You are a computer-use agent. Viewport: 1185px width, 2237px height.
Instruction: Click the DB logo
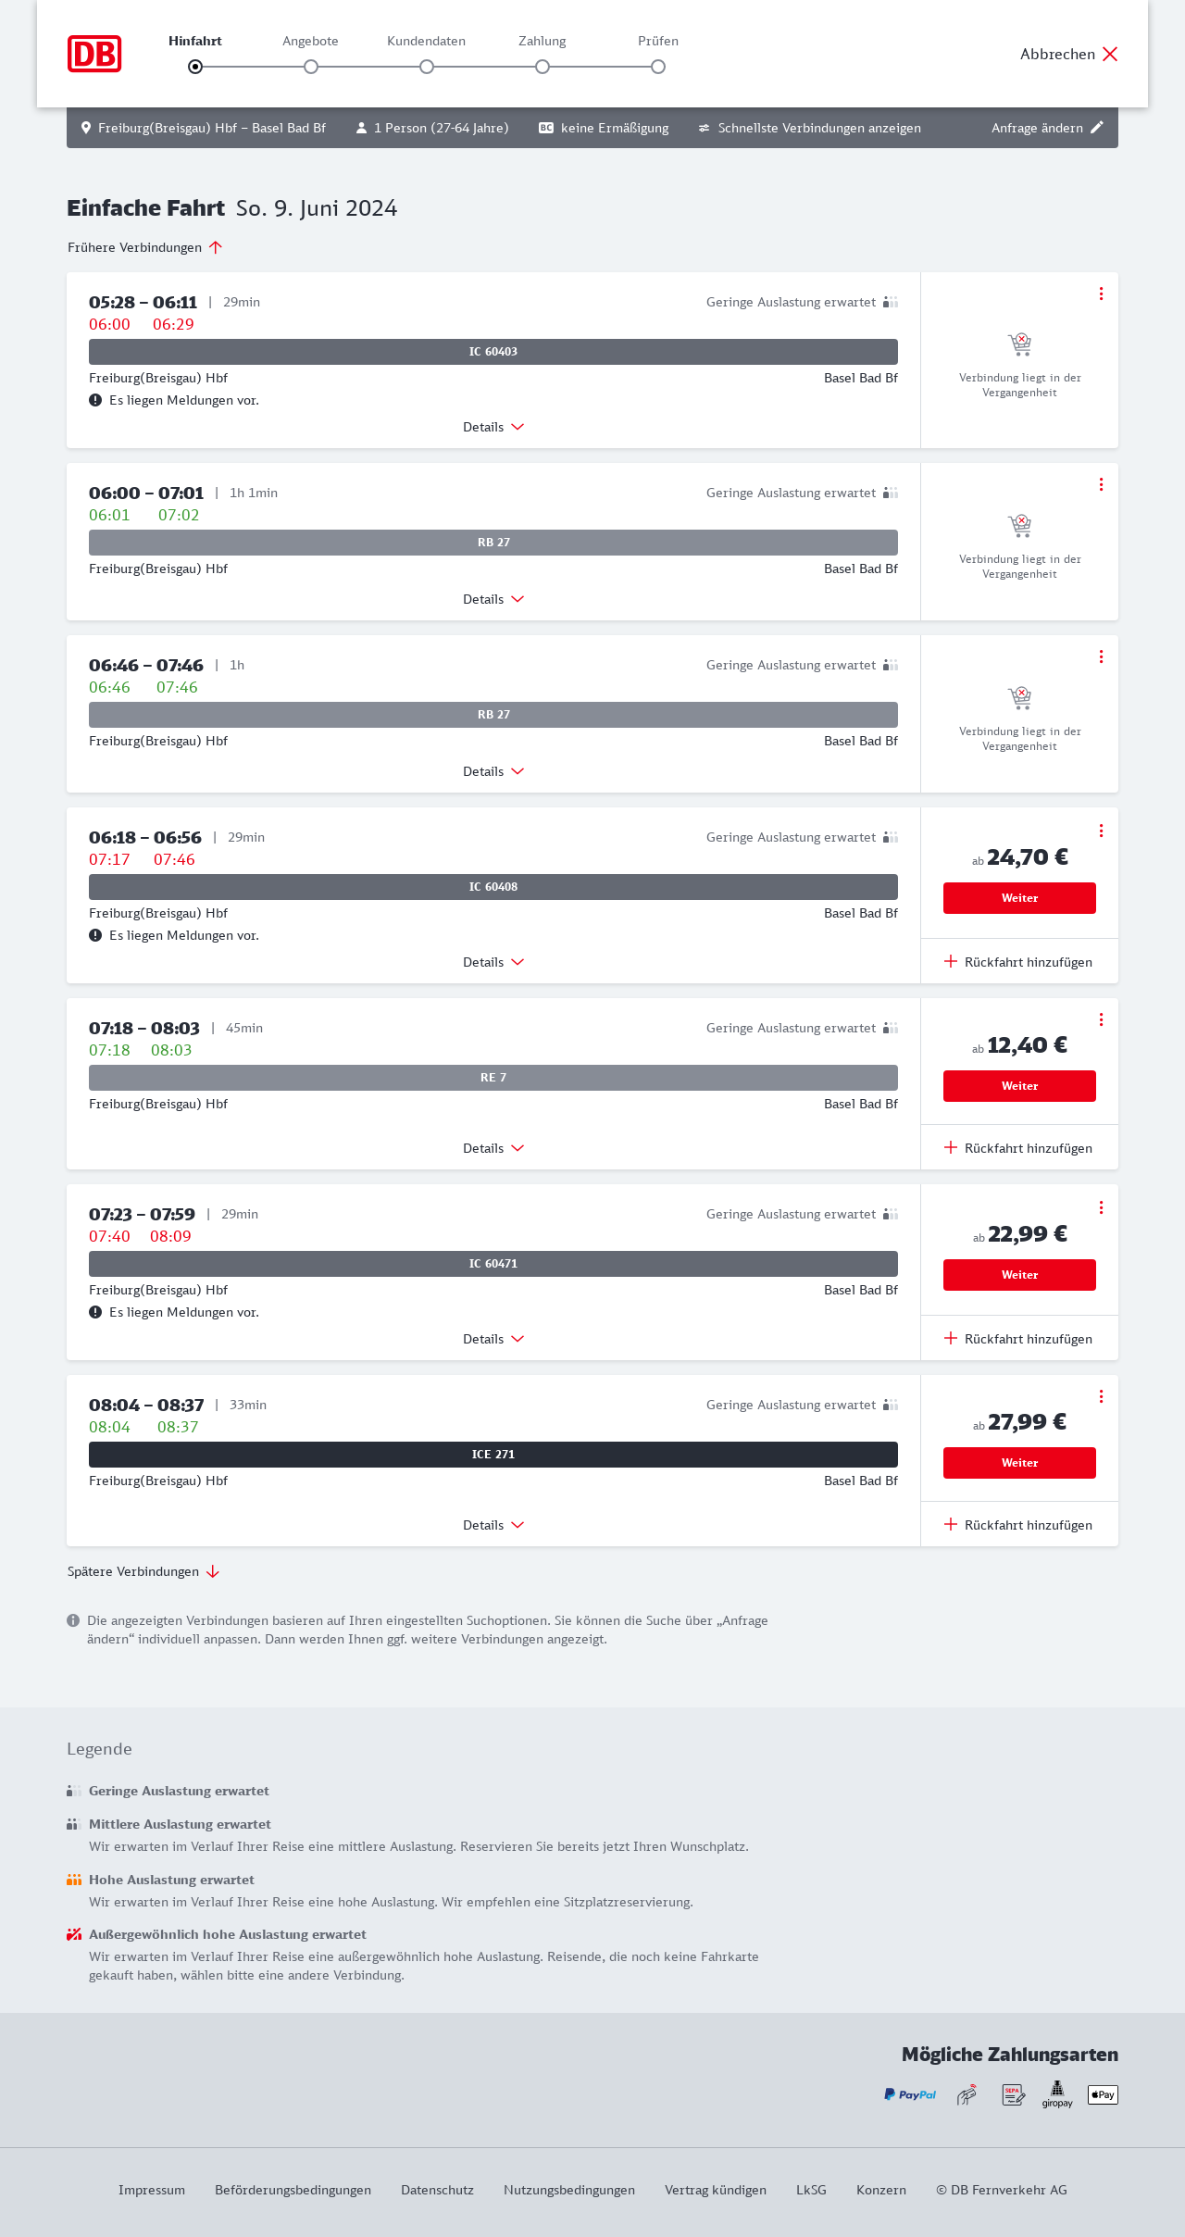94,54
